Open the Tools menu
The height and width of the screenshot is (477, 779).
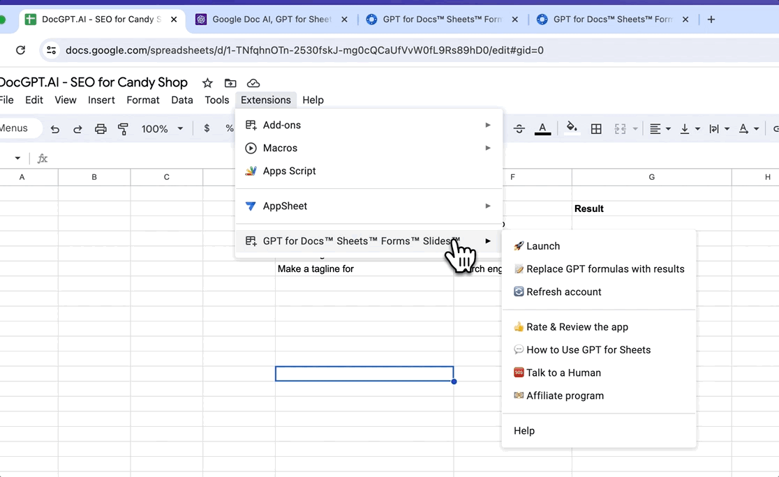tap(217, 100)
